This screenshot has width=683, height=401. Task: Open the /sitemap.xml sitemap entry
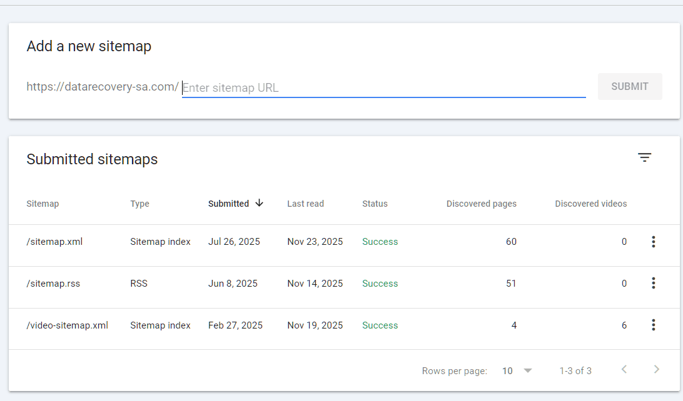pos(54,242)
